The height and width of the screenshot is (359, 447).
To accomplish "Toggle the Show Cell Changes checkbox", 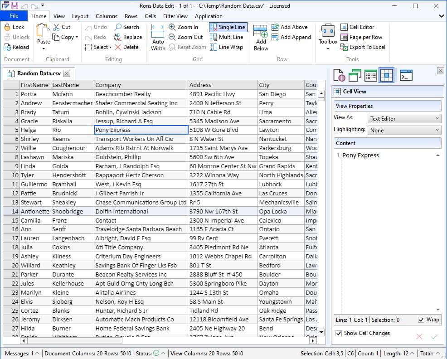I will [x=339, y=333].
